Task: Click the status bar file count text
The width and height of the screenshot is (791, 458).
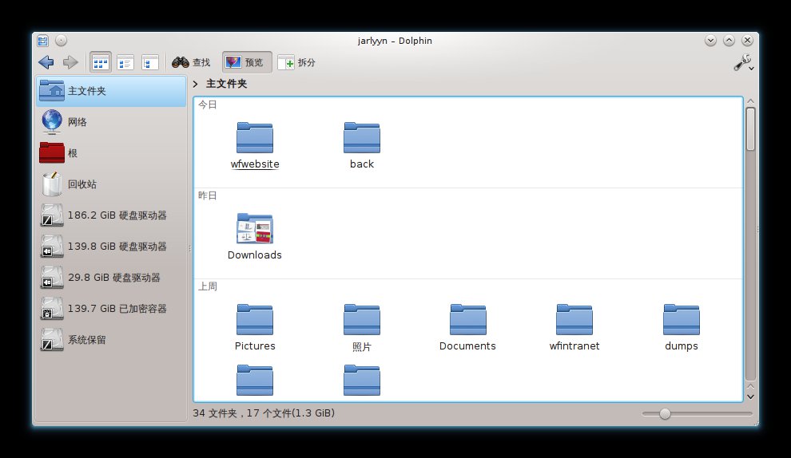Action: tap(264, 413)
